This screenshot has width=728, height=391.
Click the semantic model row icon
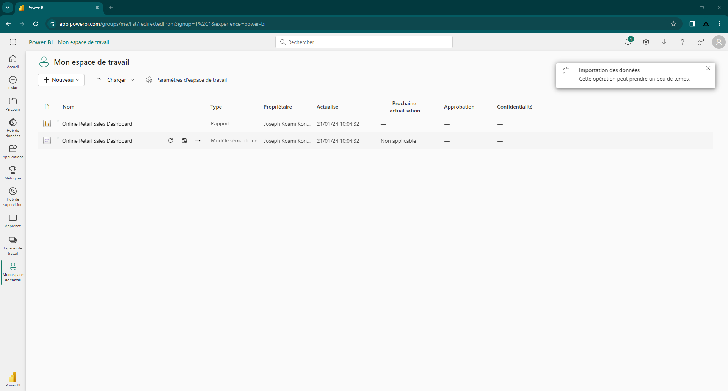pyautogui.click(x=47, y=140)
